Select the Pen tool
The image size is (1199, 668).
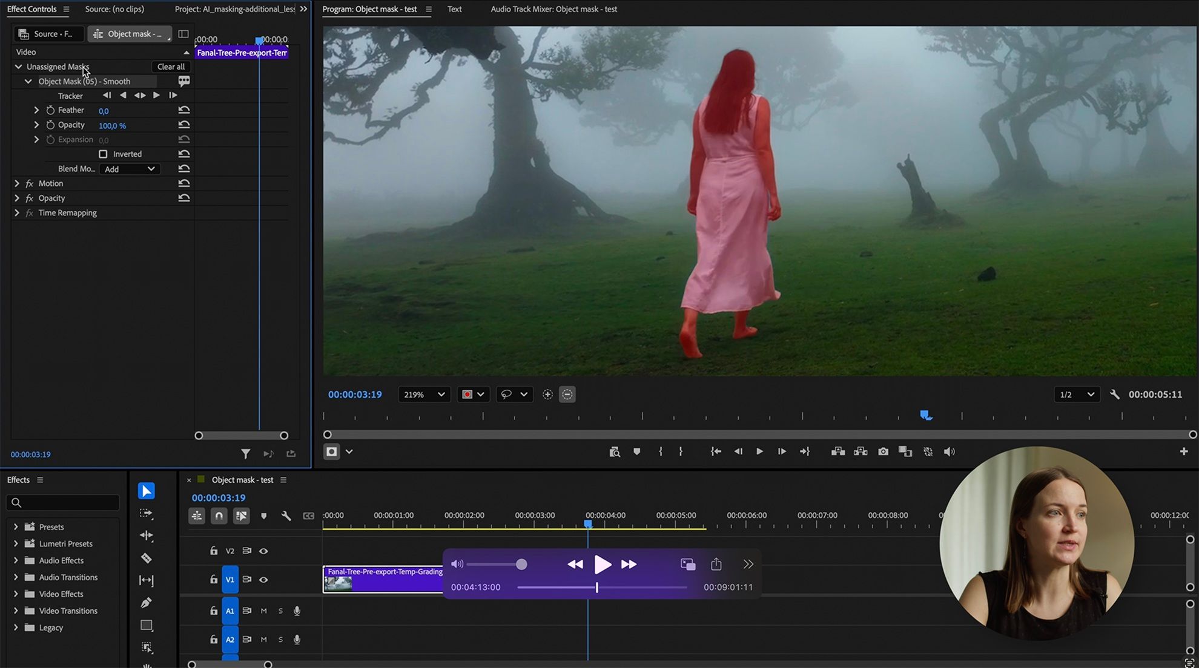(146, 603)
